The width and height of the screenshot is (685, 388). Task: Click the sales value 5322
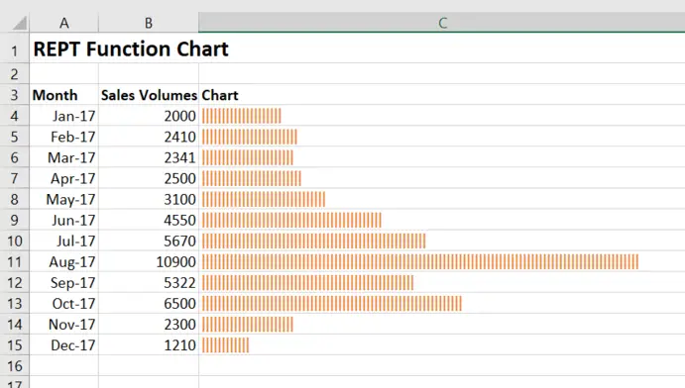[149, 282]
